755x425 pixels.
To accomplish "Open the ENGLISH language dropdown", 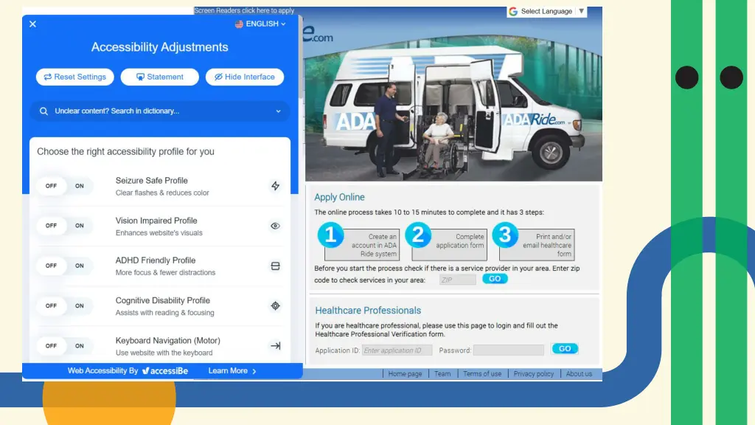I will point(260,24).
